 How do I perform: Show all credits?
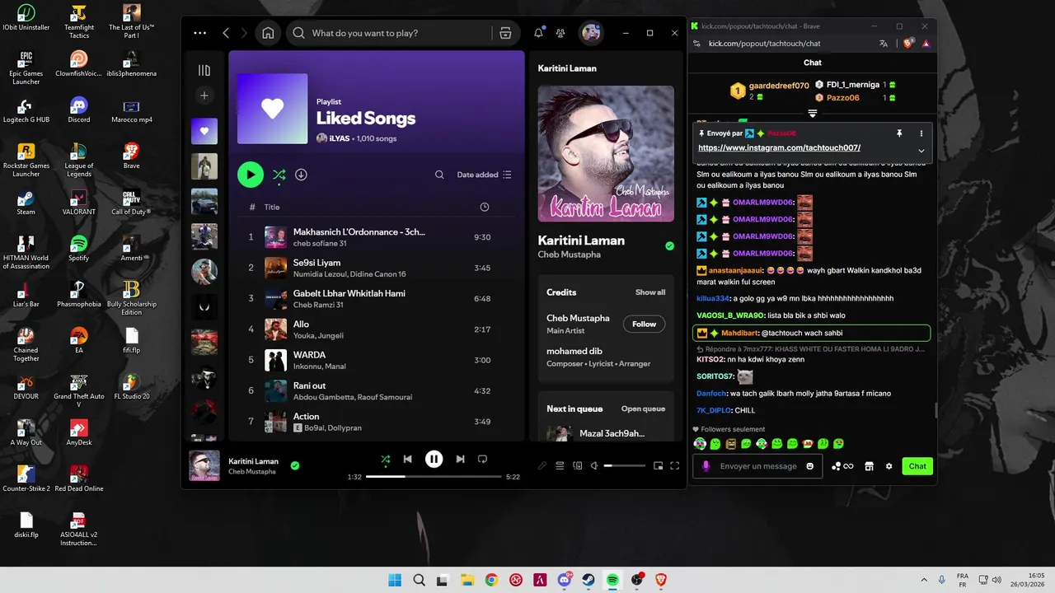pyautogui.click(x=650, y=292)
